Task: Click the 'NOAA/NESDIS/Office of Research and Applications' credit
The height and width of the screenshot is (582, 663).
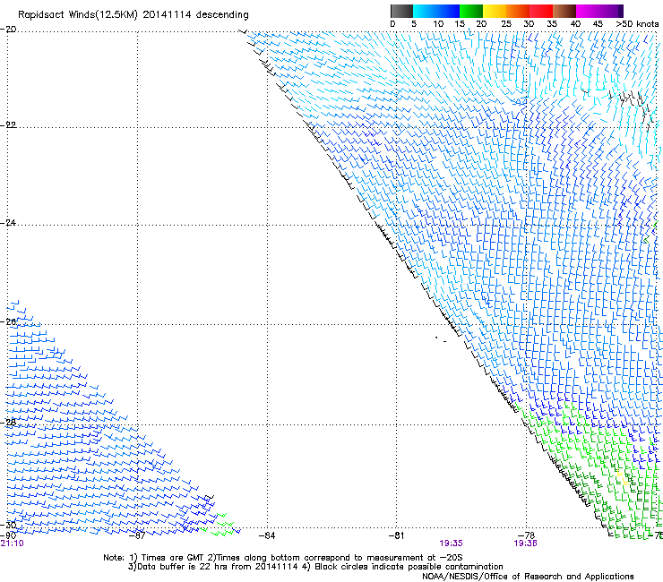Action: 528,577
